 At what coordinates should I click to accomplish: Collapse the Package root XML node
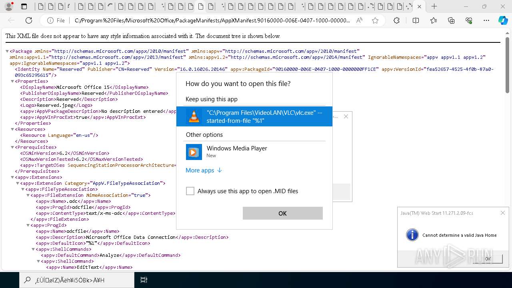(x=7, y=51)
